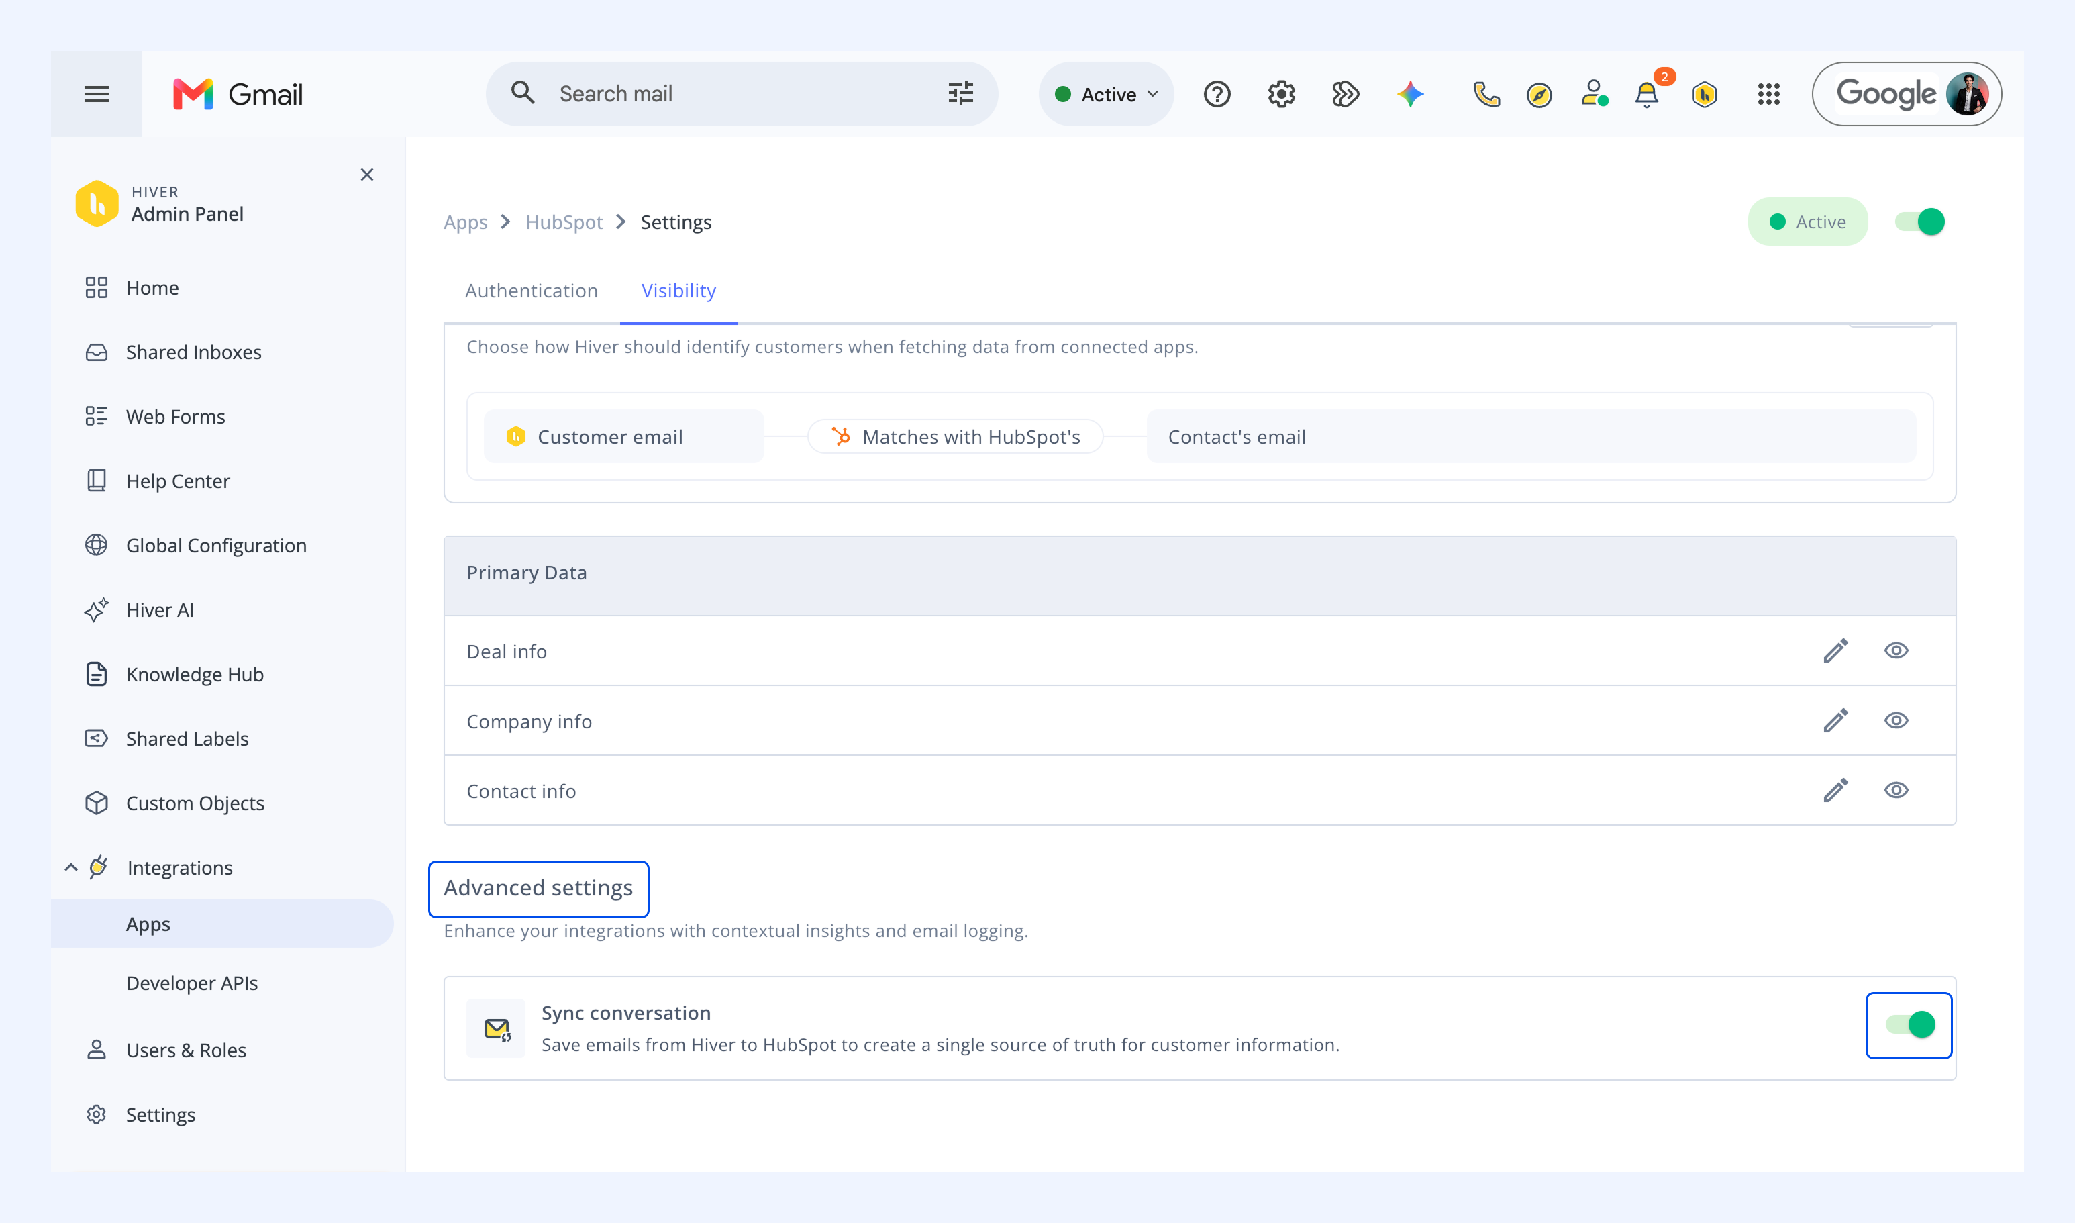The image size is (2075, 1223).
Task: Click the Hiver Admin Panel logo
Action: click(97, 203)
